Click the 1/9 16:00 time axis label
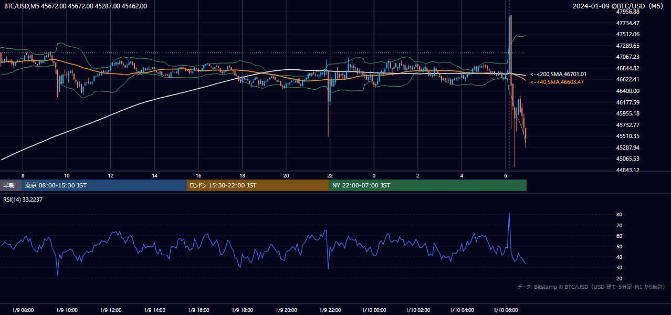 click(x=198, y=310)
